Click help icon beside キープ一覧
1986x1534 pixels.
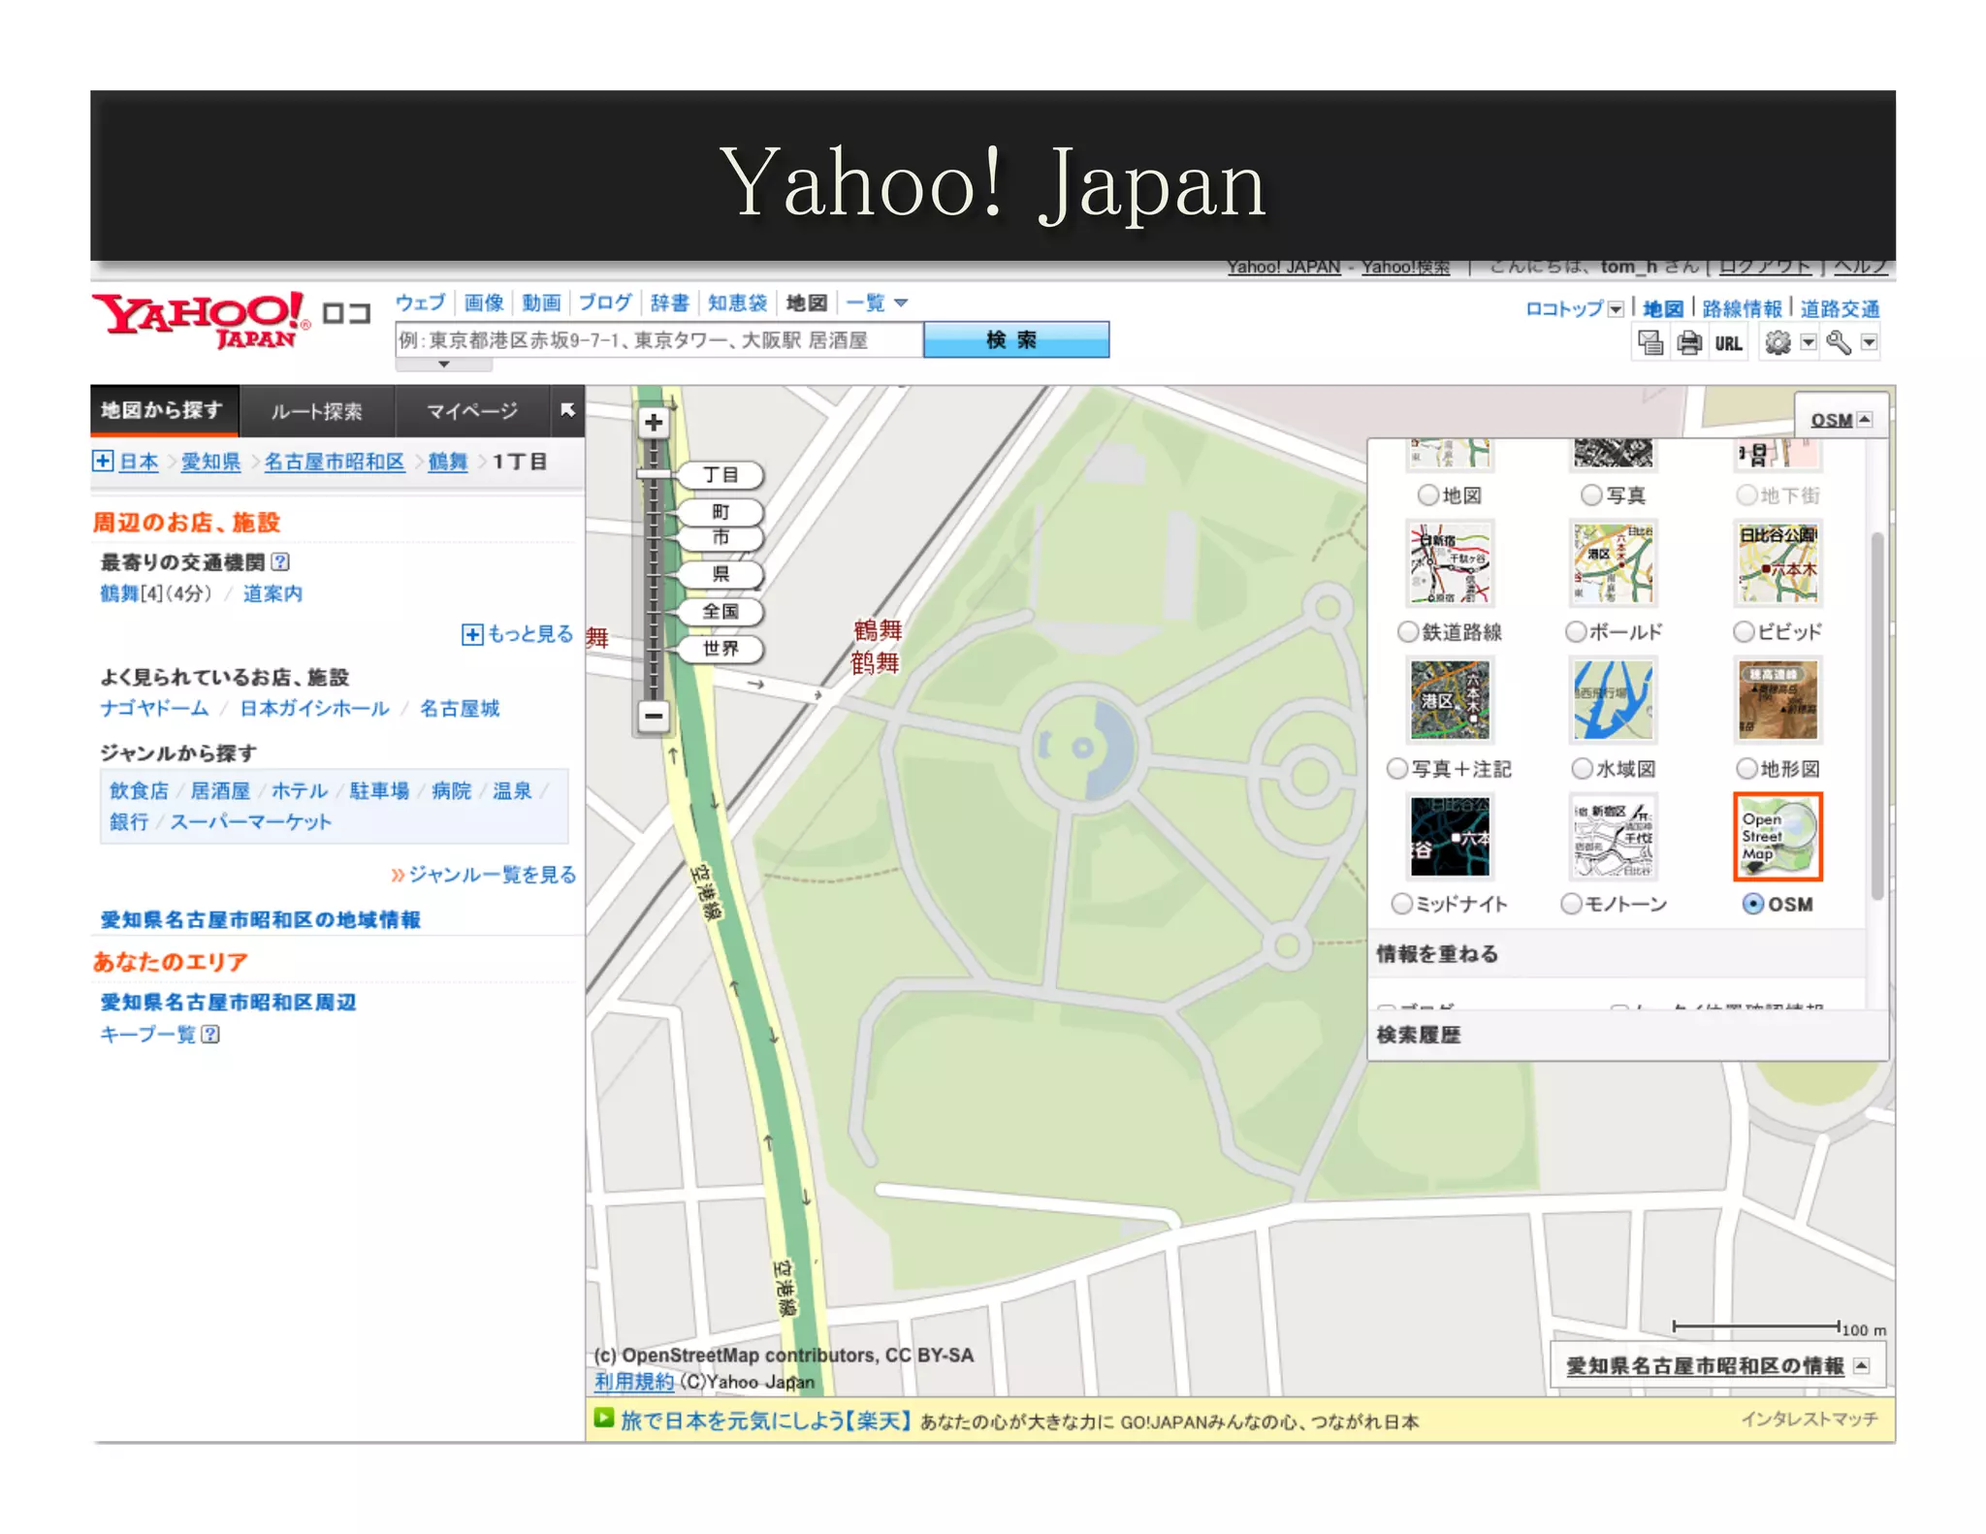pos(210,1034)
